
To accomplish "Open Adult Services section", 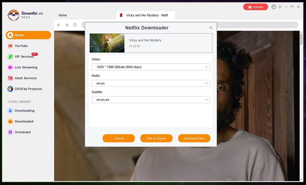I will pos(25,78).
